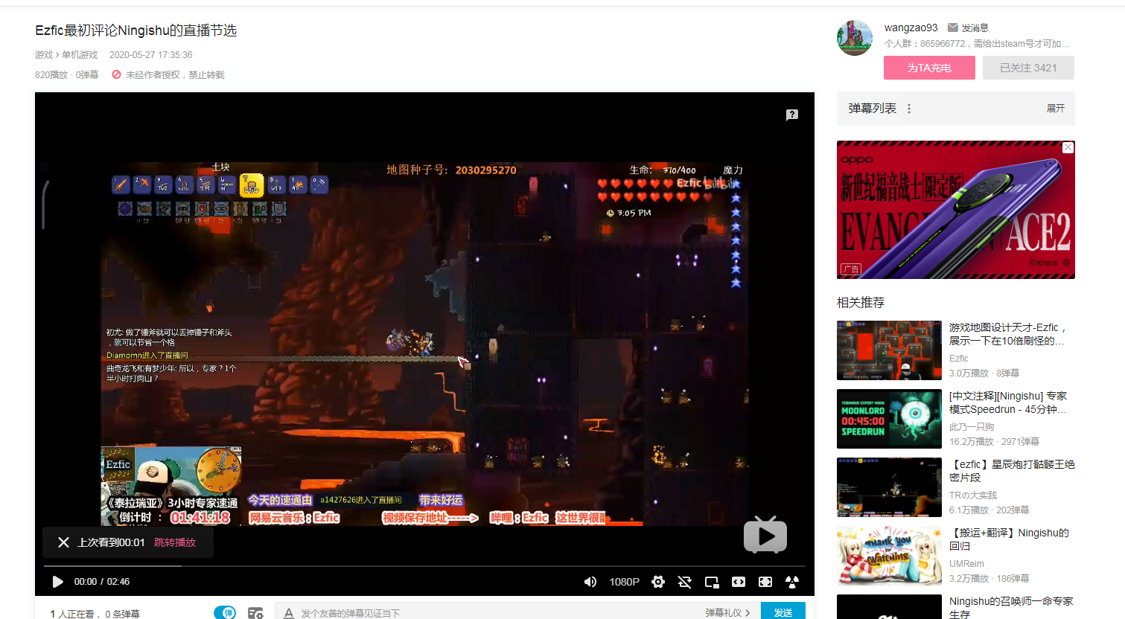Open Ningishu的召唤师一命专家生存 title
Viewport: 1125px width, 619px height.
click(1011, 607)
